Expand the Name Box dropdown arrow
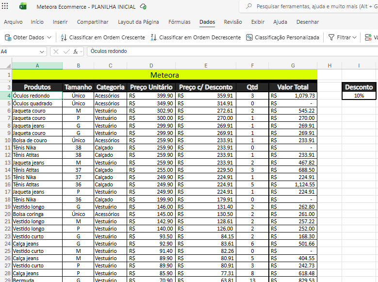This screenshot has width=378, height=282. coord(42,51)
